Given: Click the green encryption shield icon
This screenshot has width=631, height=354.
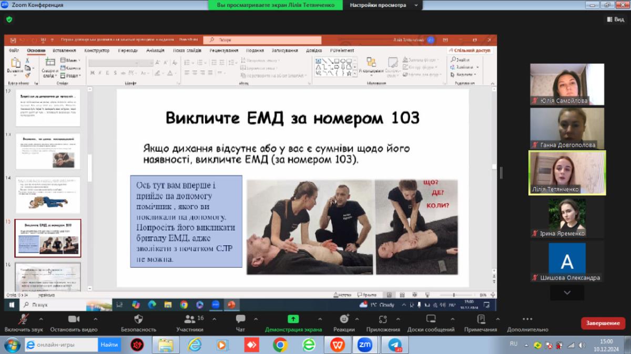Looking at the screenshot, I should [x=9, y=19].
